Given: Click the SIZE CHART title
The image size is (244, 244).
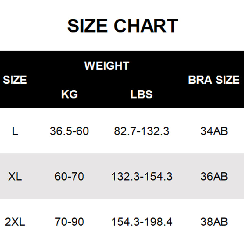Looking at the screenshot, I should (x=122, y=26).
